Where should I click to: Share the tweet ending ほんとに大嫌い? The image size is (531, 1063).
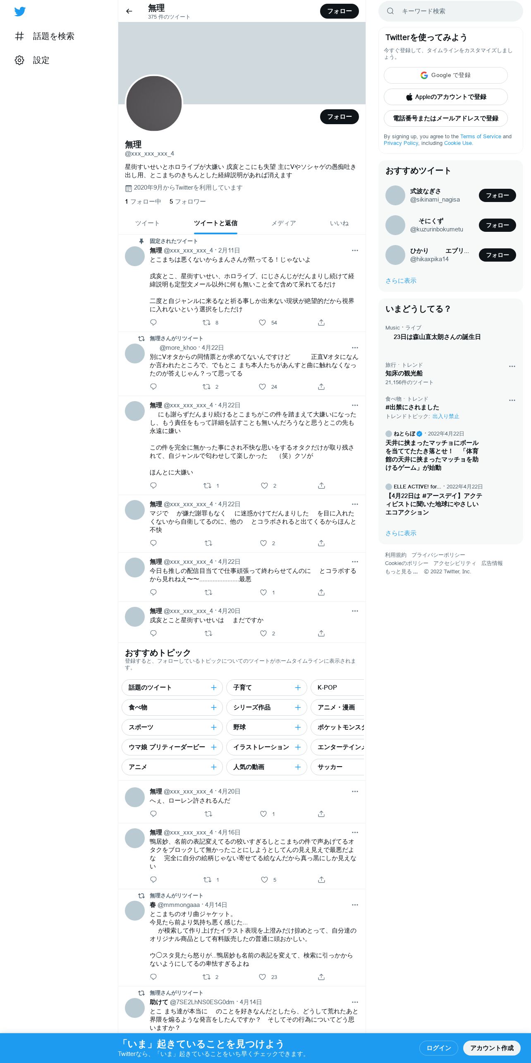[x=321, y=486]
